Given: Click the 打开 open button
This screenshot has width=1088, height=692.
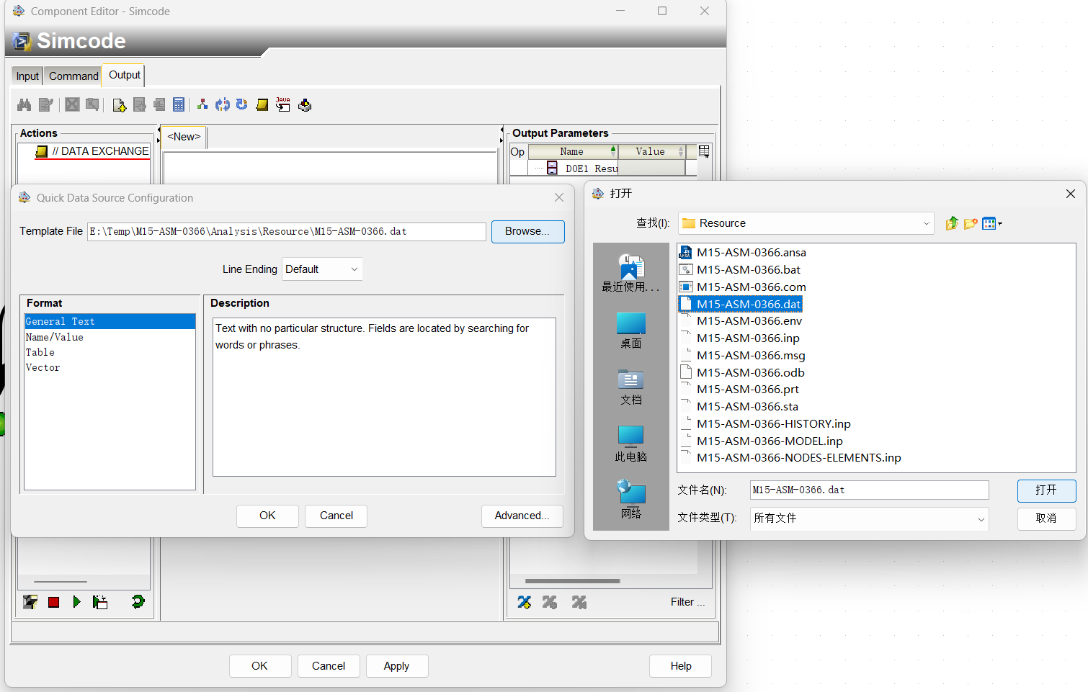Looking at the screenshot, I should point(1046,490).
